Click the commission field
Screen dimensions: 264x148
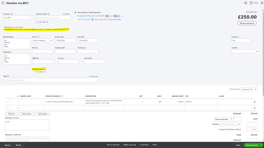click(94, 62)
